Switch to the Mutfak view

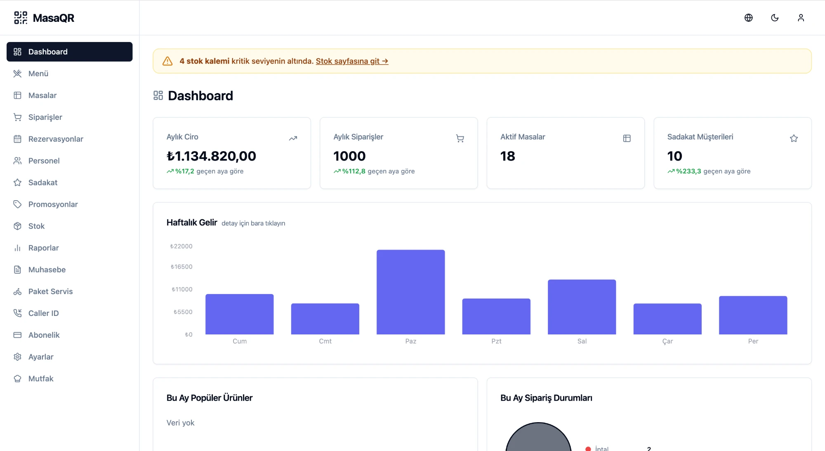click(x=69, y=379)
